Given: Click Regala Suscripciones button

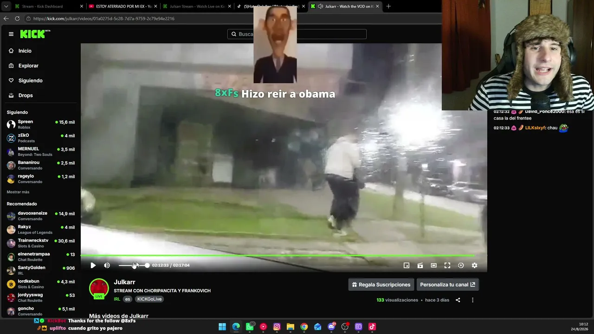Looking at the screenshot, I should coord(381,285).
